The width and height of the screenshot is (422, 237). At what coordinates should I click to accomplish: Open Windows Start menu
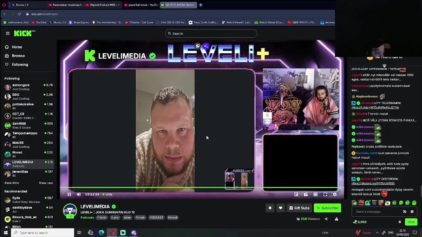click(6, 233)
